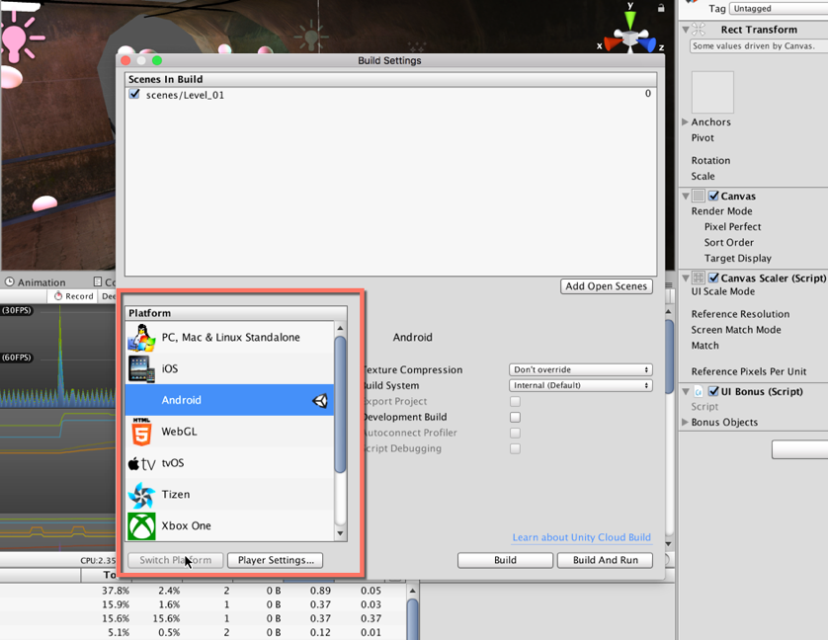828x640 pixels.
Task: Click the Build button
Action: tap(505, 560)
